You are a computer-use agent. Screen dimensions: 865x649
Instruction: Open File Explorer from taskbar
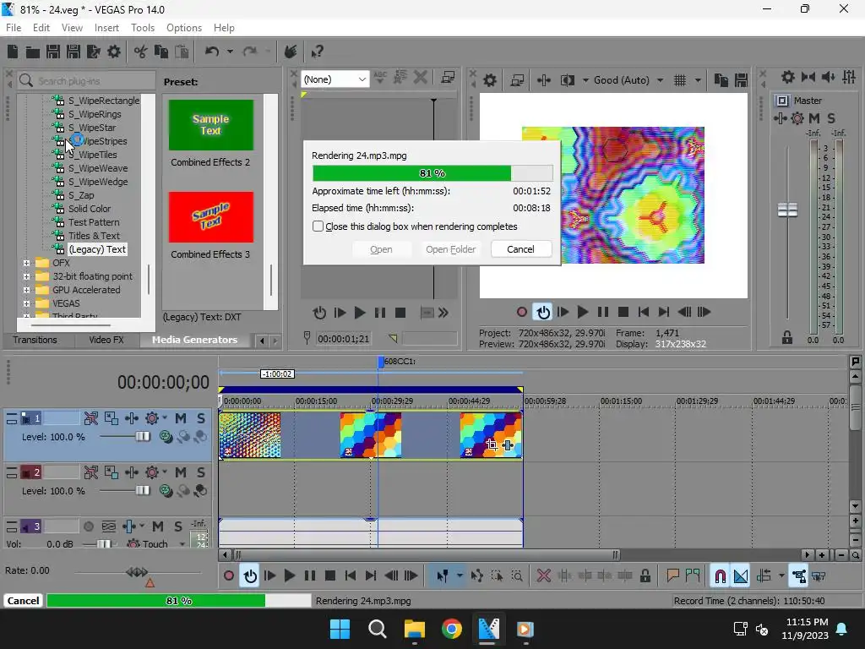(414, 629)
